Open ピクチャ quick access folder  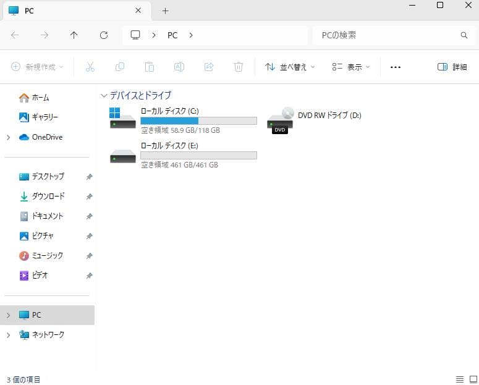click(36, 235)
